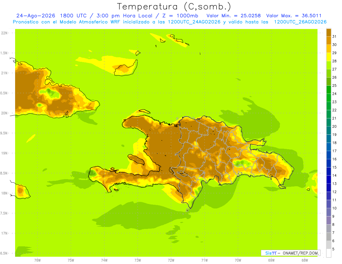The width and height of the screenshot is (342, 264).
Task: Pick the purple swatch between 9 and 10
Action: (x=329, y=212)
